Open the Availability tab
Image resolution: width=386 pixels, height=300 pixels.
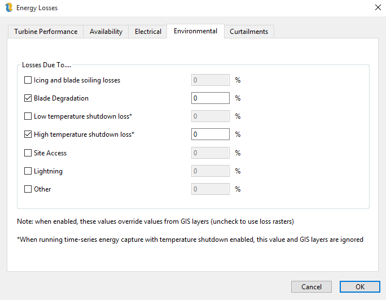coord(106,32)
